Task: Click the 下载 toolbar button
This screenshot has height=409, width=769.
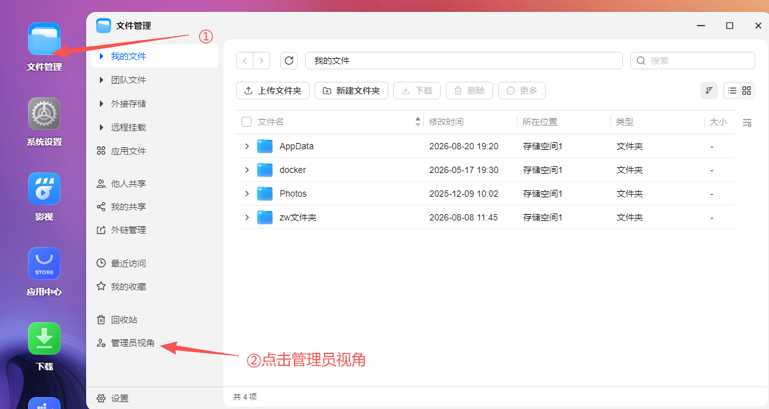Action: click(417, 91)
